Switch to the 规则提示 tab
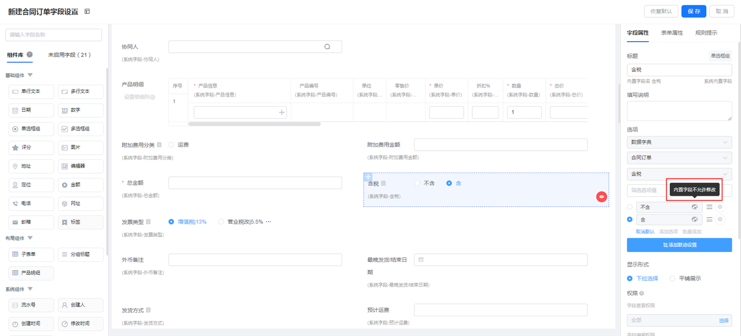The height and width of the screenshot is (336, 741). 706,33
